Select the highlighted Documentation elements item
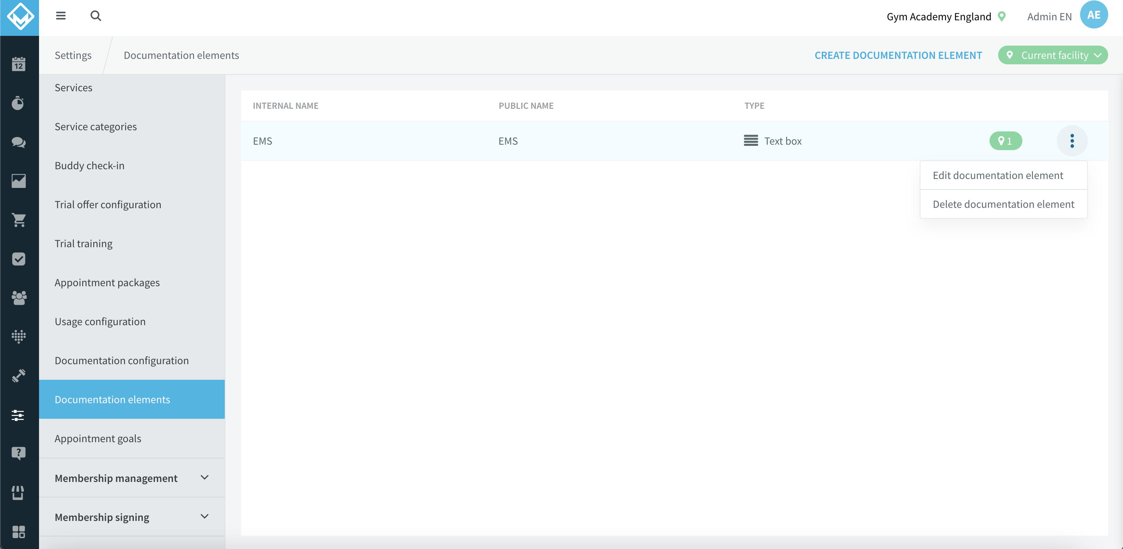The image size is (1123, 549). [132, 399]
